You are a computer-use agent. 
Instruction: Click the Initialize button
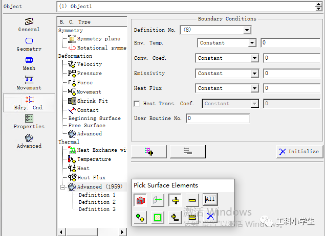click(299, 152)
